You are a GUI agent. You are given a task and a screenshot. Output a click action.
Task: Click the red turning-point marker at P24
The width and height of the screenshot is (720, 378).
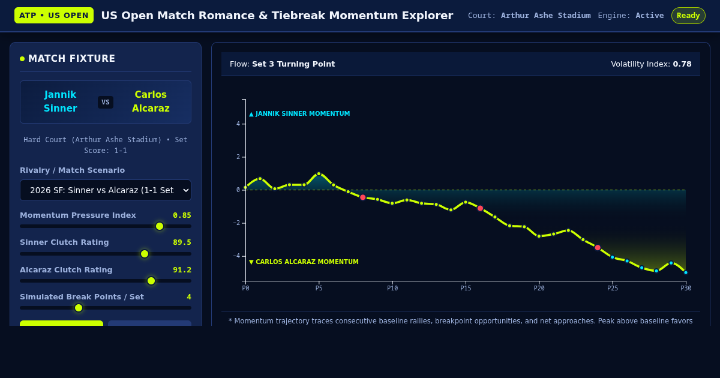point(598,247)
